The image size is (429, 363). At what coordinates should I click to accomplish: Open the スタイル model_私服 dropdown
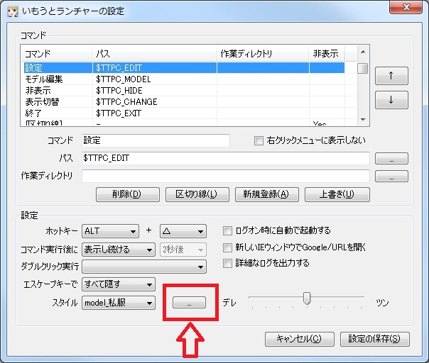point(119,303)
